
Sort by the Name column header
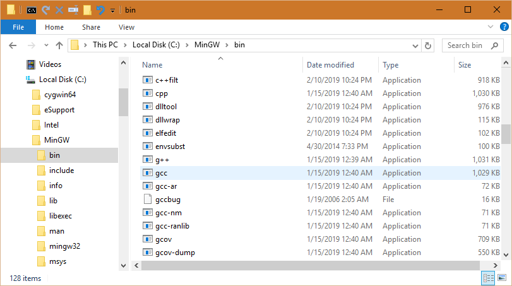[x=152, y=65]
